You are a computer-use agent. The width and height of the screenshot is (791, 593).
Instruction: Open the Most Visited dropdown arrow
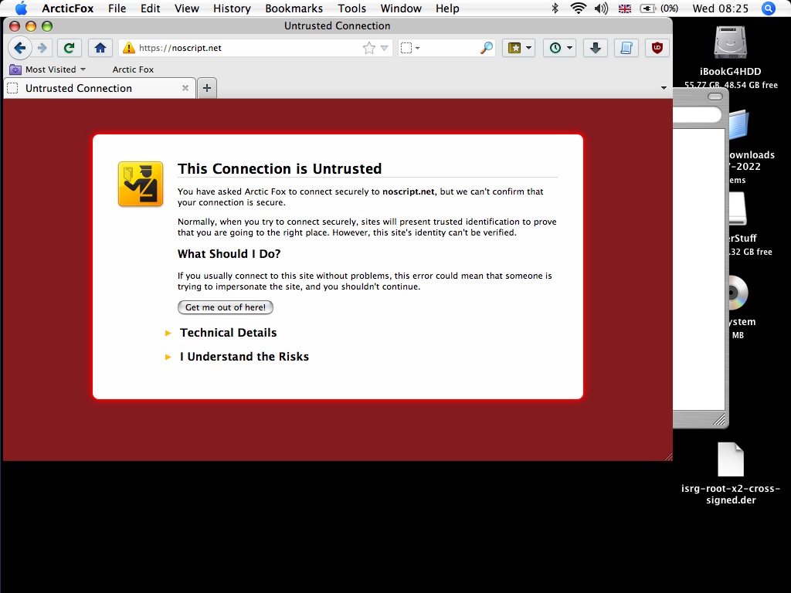point(83,69)
